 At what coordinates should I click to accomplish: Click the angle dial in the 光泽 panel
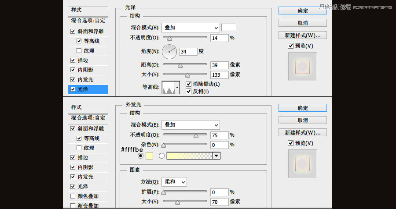tap(169, 52)
